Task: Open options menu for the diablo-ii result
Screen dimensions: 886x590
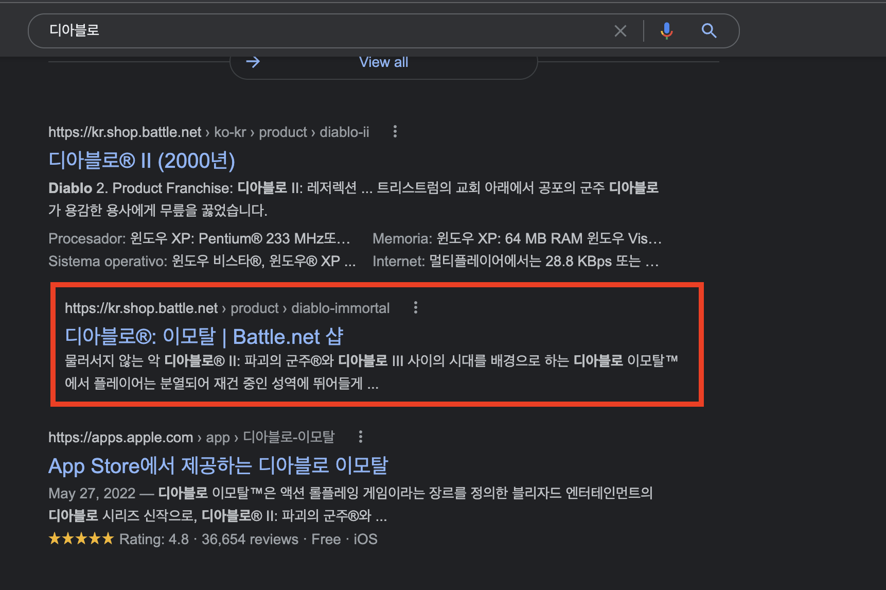Action: [395, 132]
